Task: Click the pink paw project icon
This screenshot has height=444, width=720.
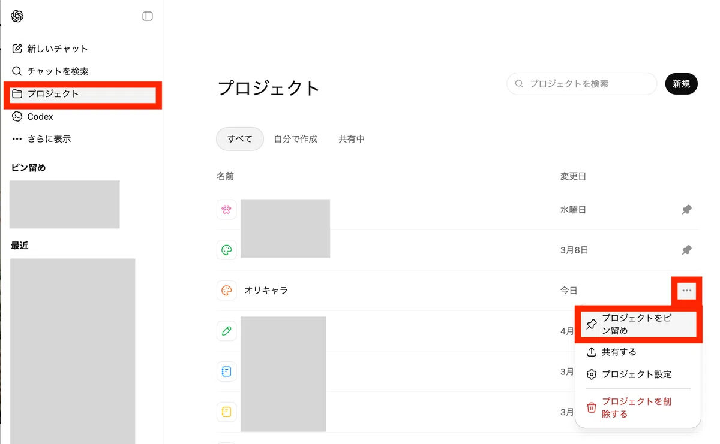Action: pos(226,210)
